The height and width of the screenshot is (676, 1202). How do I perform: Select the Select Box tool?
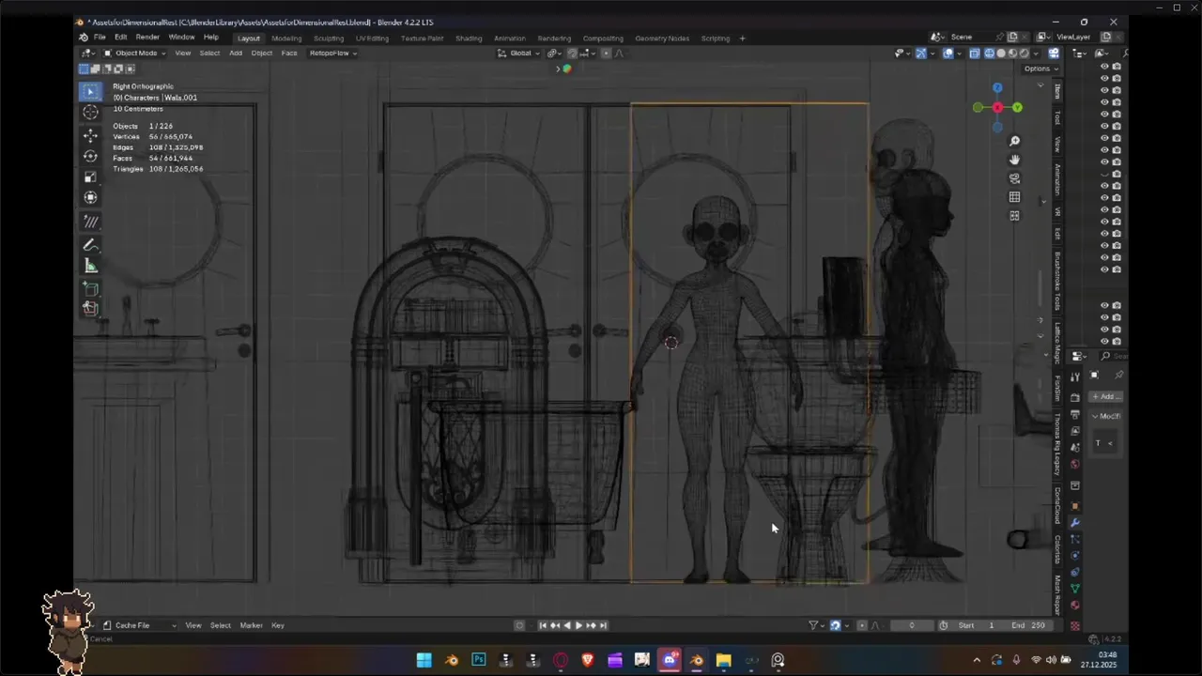[x=90, y=91]
